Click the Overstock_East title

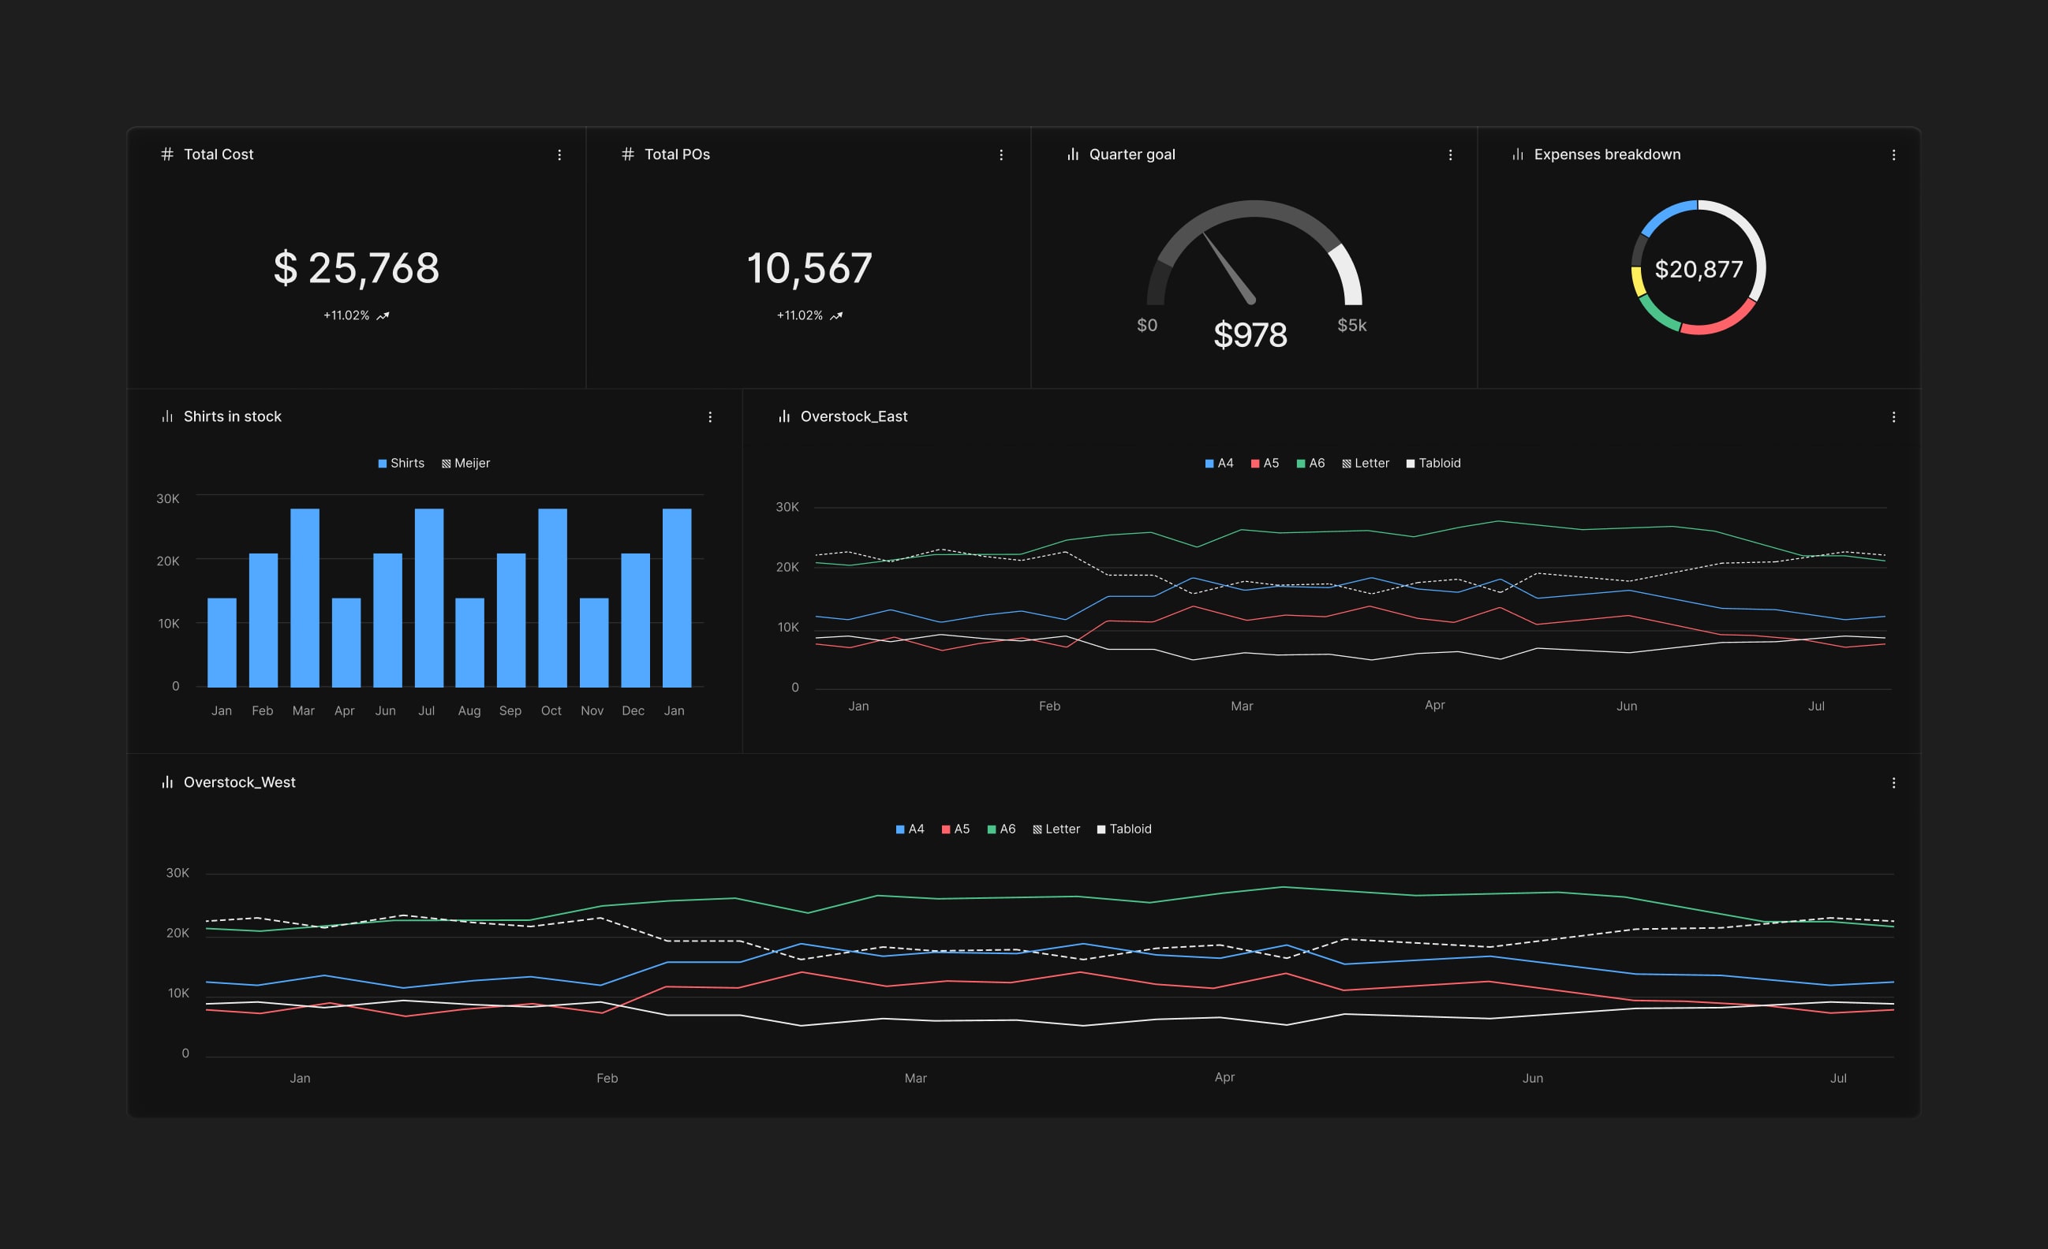click(x=854, y=416)
